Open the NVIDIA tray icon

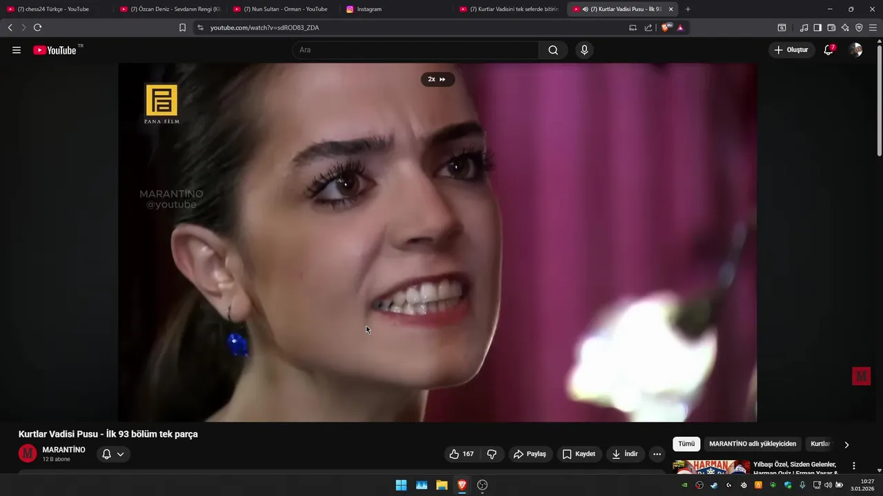[684, 485]
